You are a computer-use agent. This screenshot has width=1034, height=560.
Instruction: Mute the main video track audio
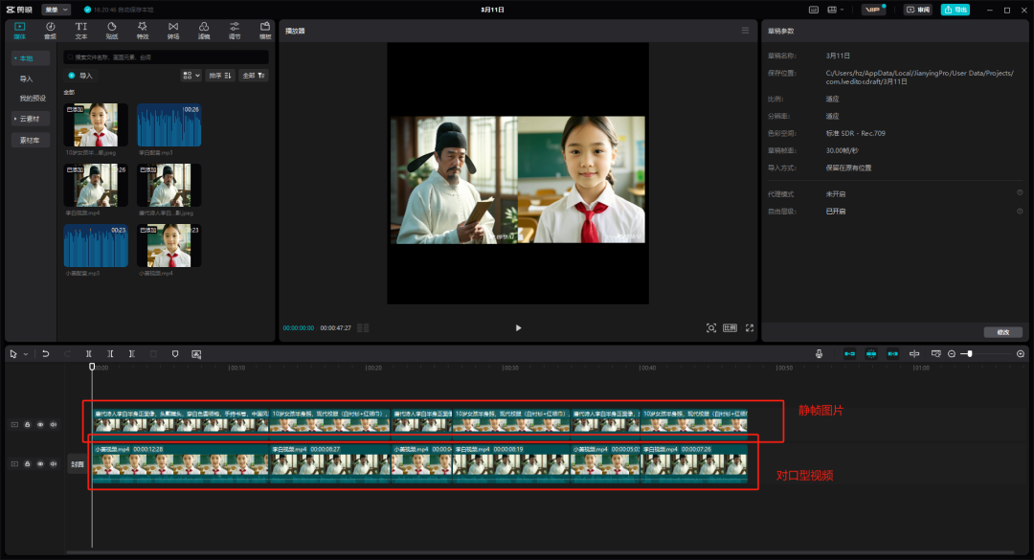coord(53,464)
